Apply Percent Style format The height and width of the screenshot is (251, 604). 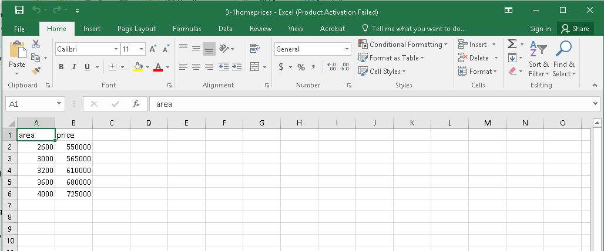coord(301,67)
